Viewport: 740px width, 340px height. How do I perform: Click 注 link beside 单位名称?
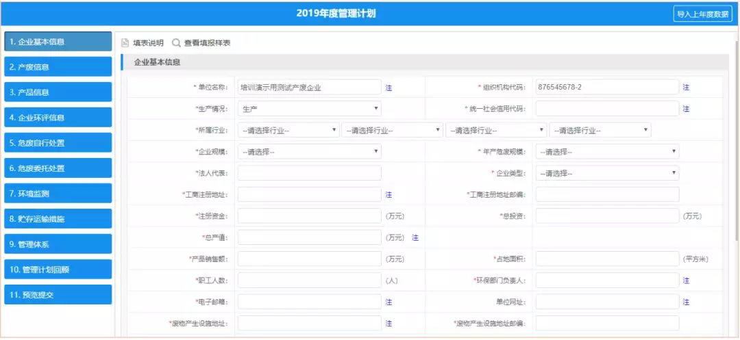388,88
